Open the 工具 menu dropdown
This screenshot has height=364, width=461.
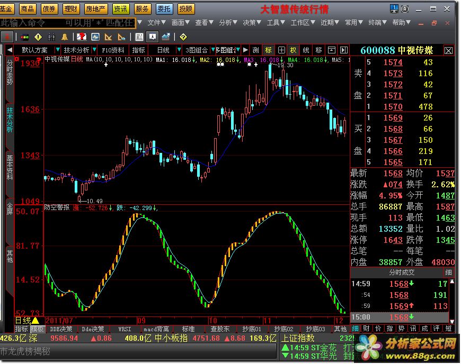[x=276, y=23]
